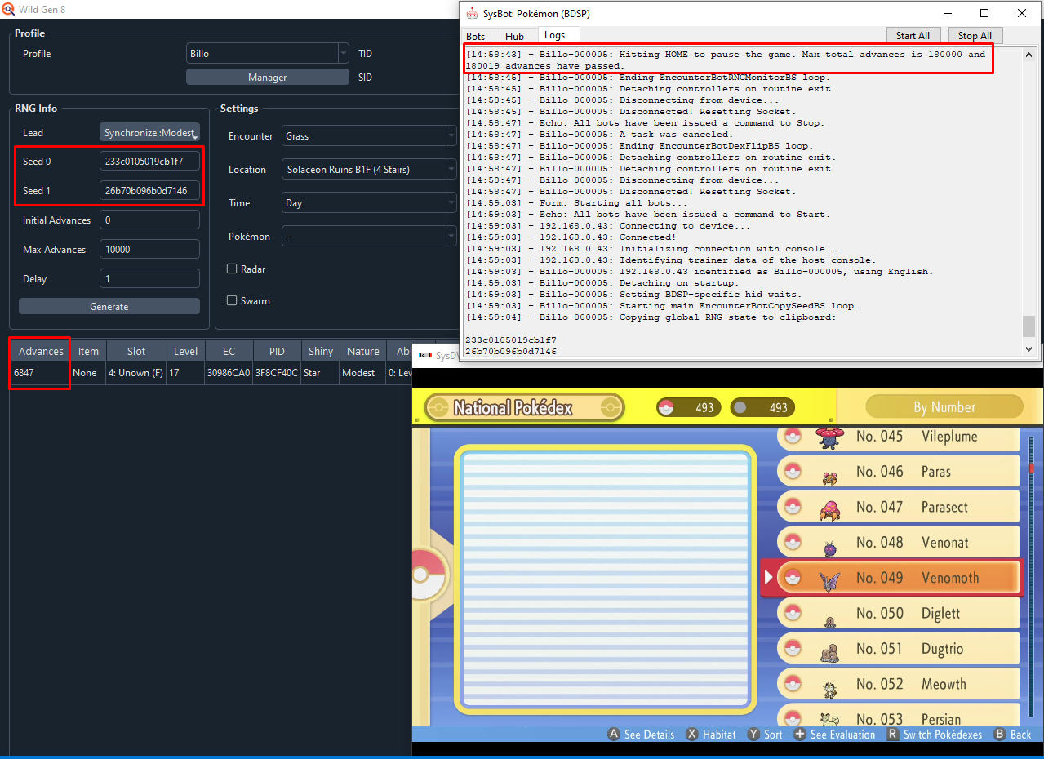1044x759 pixels.
Task: Enable the Swarm checkbox
Action: [232, 300]
